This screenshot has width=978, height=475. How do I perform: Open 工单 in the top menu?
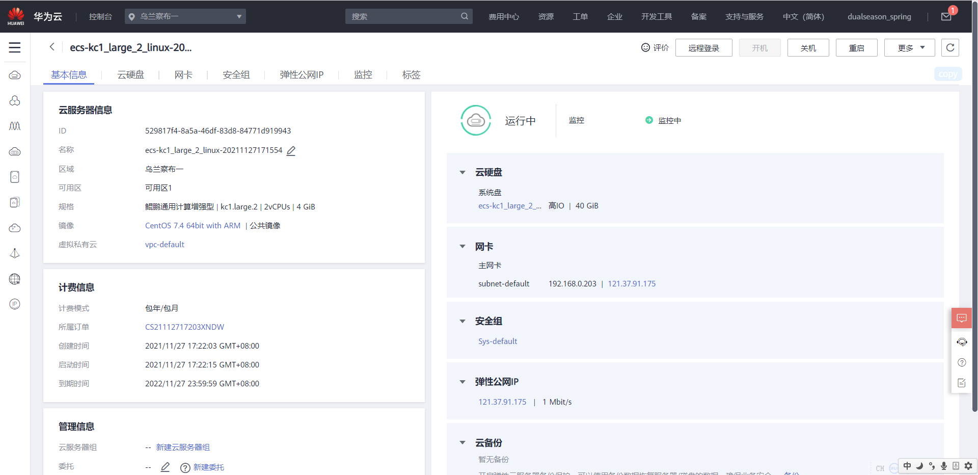580,16
